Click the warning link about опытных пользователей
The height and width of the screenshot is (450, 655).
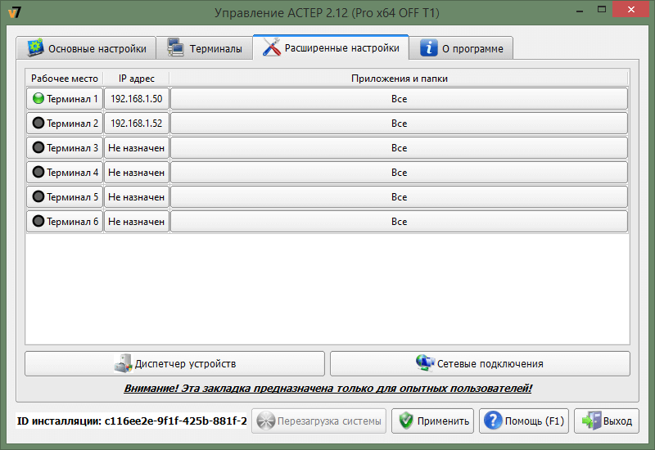328,388
